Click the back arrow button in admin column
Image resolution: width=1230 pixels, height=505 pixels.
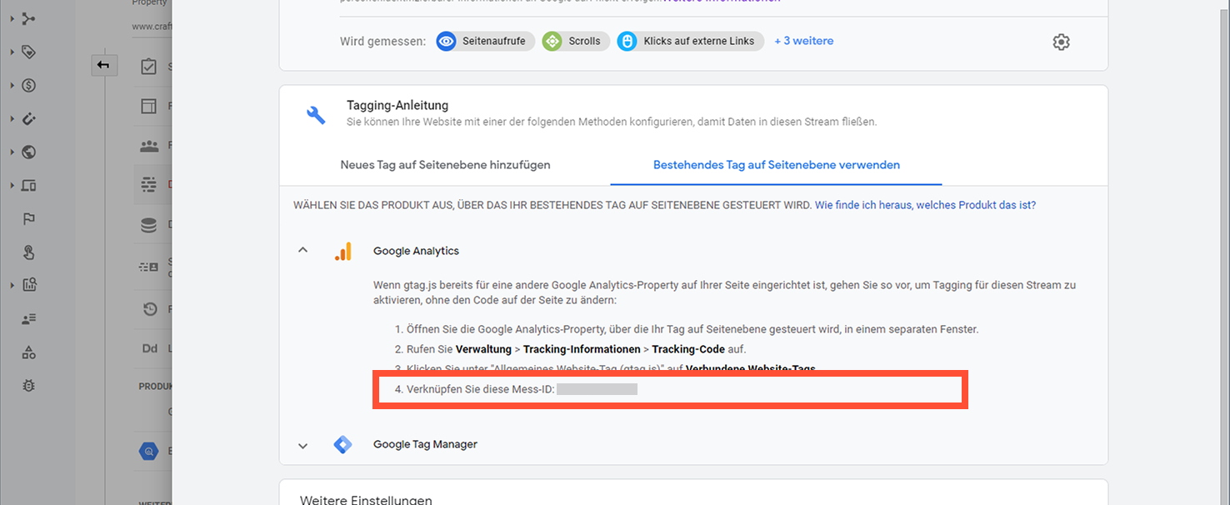104,65
